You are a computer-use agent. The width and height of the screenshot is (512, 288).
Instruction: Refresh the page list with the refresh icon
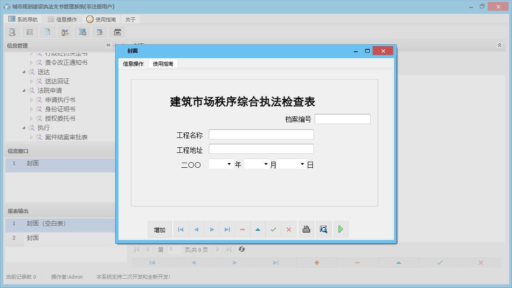point(242,250)
